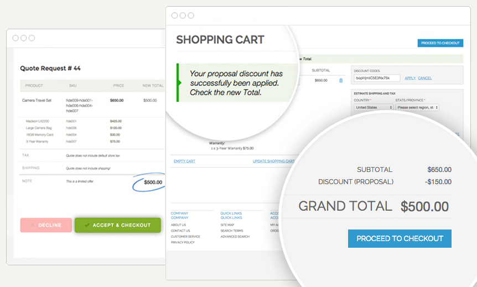Click the Grand Total label
Screen dimensions: 477x287
[x=345, y=206]
